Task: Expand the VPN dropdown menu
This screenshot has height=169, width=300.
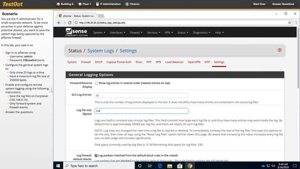Action: 169,32
